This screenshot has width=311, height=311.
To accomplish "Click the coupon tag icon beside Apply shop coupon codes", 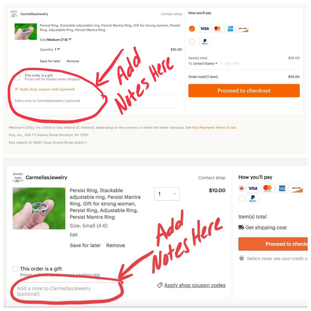I will (x=160, y=285).
